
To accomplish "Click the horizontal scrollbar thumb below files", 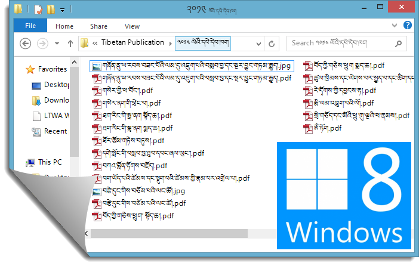I will pos(169,233).
